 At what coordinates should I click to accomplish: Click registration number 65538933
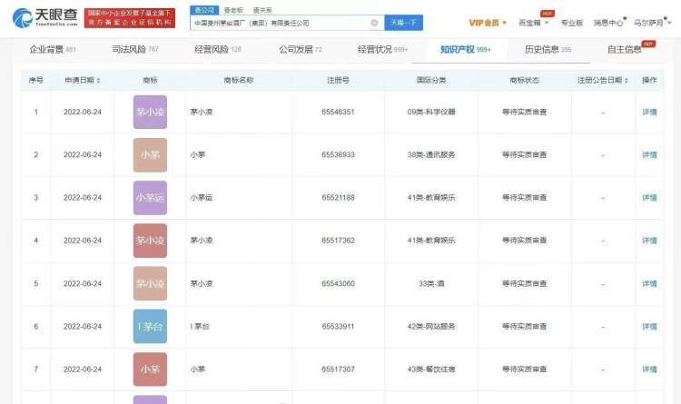point(338,154)
